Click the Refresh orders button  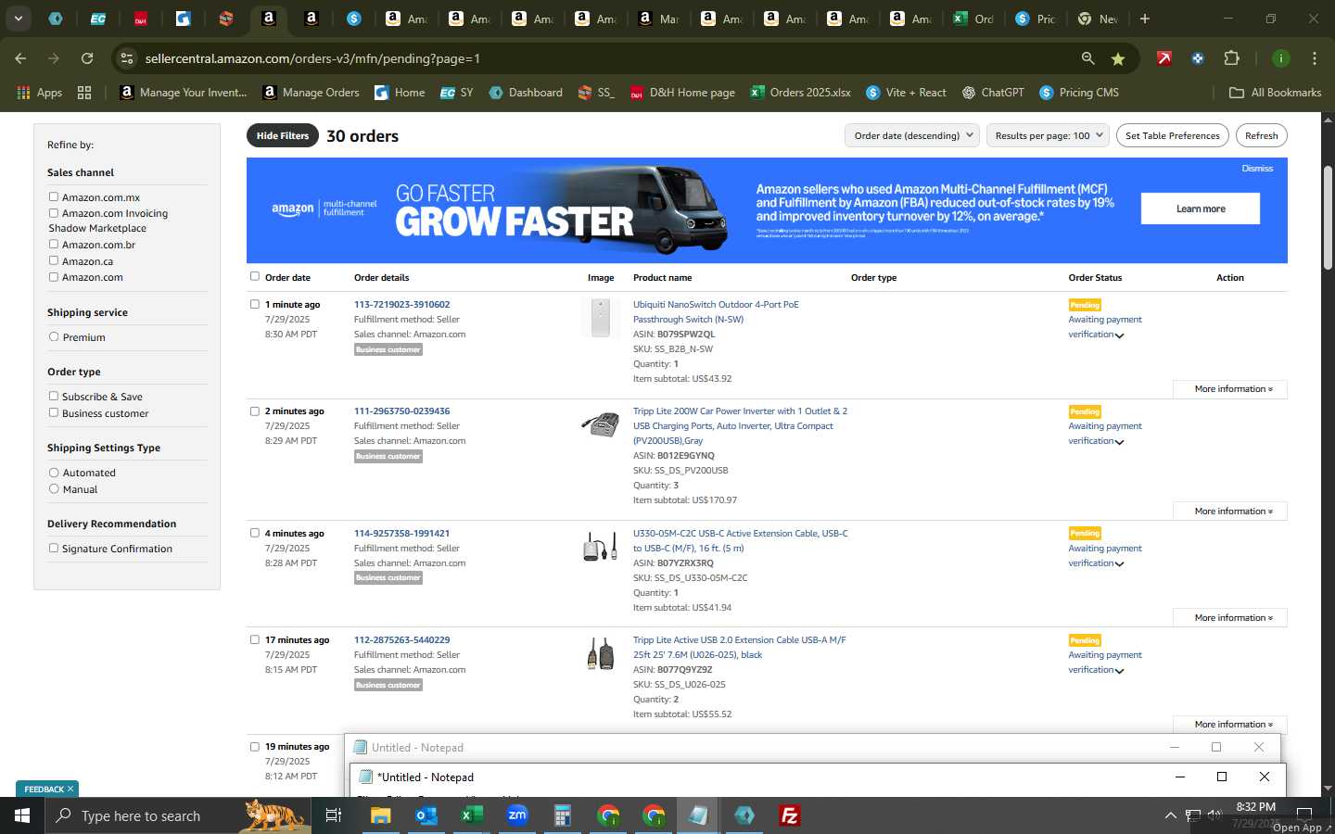[1261, 135]
